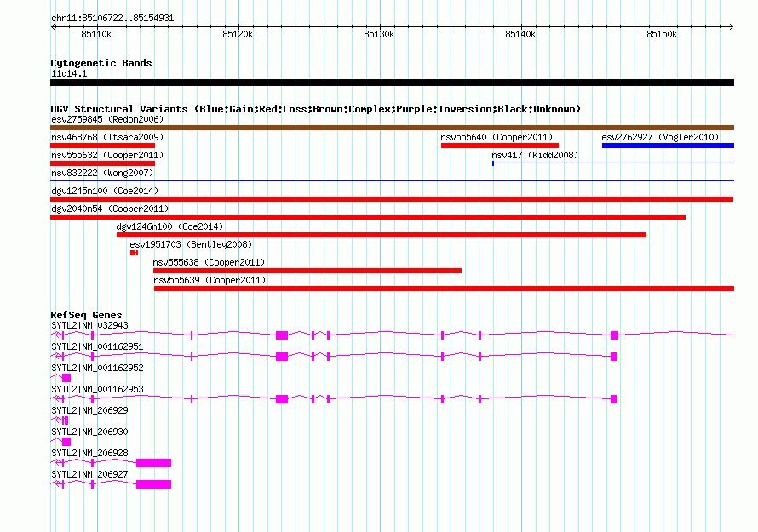This screenshot has width=758, height=532.
Task: Click the wide exon block of SYTL2|NM_206928
Action: coord(153,463)
